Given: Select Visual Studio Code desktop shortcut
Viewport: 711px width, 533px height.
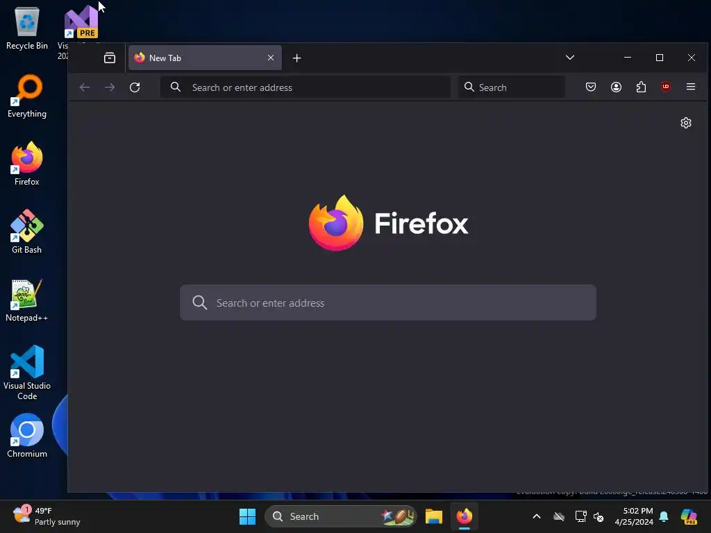Looking at the screenshot, I should point(27,373).
